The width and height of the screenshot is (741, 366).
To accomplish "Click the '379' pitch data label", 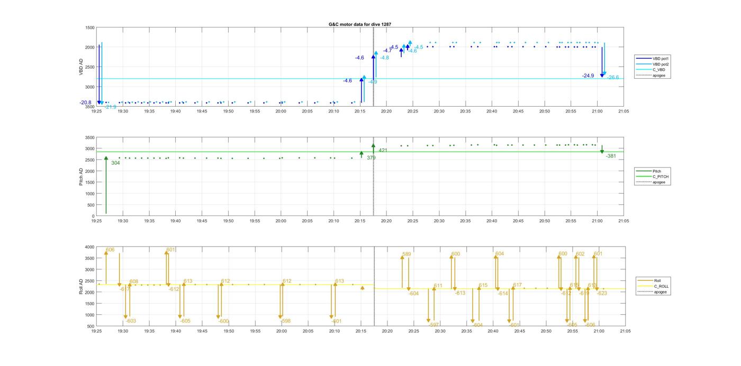I will (x=371, y=158).
